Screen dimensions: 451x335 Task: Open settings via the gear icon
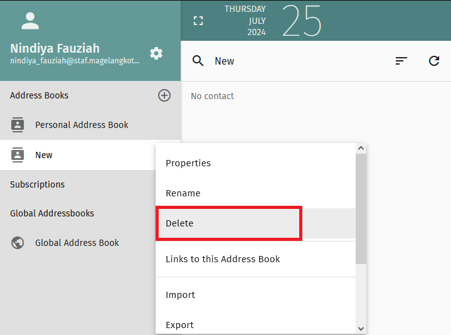[156, 53]
